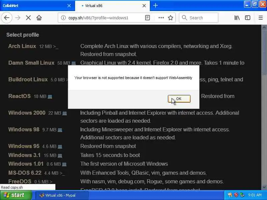Image resolution: width=267 pixels, height=200 pixels.
Task: Open the Windows 98 profile
Action: pyautogui.click(x=24, y=129)
